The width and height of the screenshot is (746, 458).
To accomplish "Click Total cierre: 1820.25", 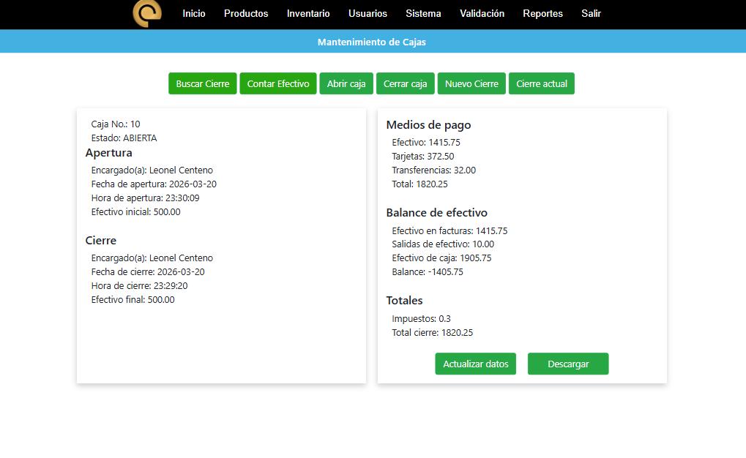I will coord(433,332).
